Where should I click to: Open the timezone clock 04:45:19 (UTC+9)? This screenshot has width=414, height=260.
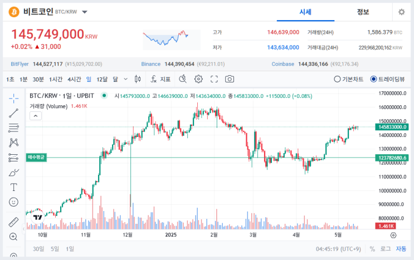[338, 249]
